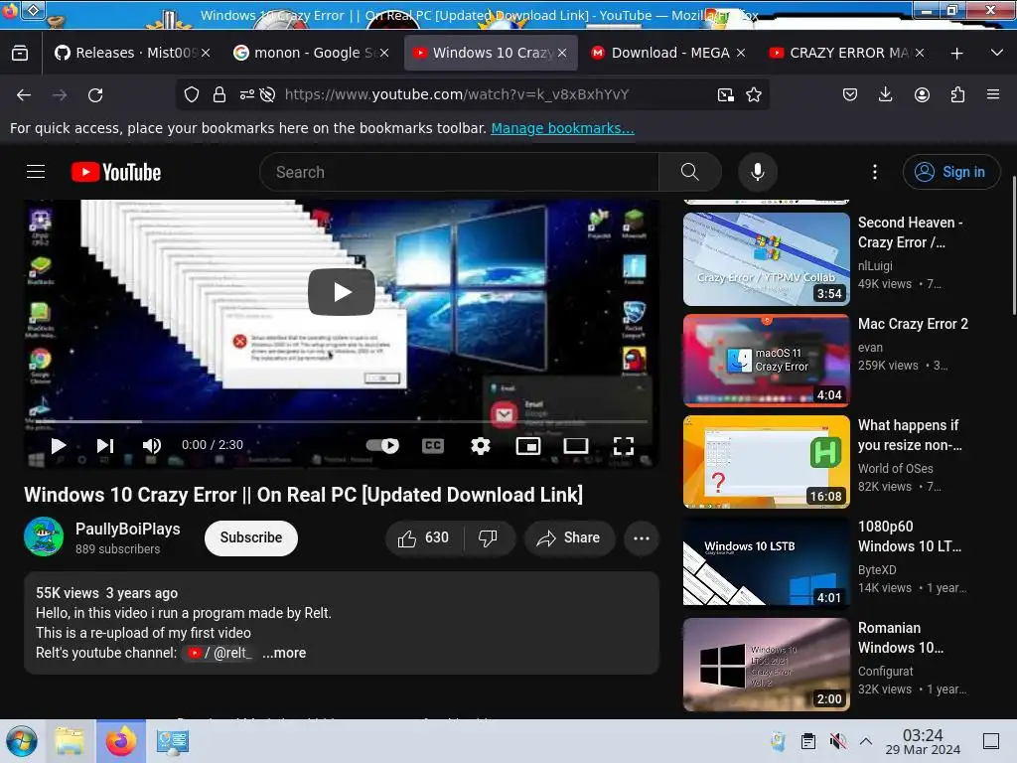Enable miniplayer mode
The image size is (1017, 763).
(x=528, y=445)
